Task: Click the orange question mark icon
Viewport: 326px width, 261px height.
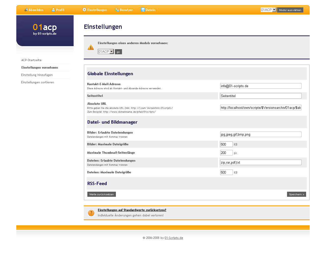Action: click(x=91, y=213)
